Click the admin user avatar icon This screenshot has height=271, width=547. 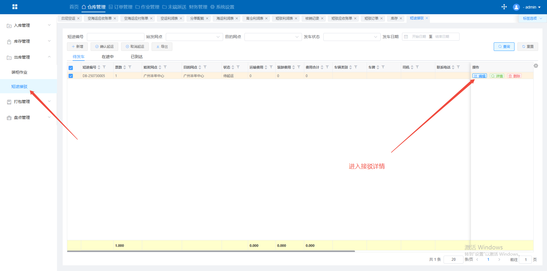click(x=516, y=7)
